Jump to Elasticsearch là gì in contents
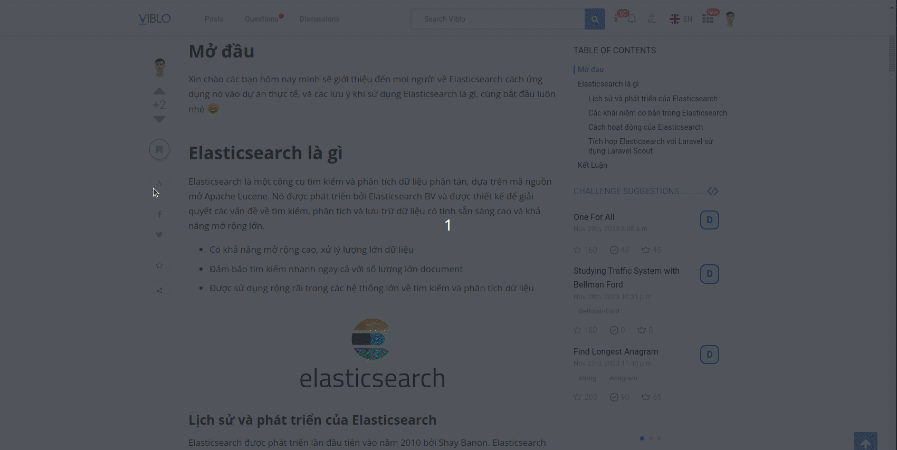897x450 pixels. click(x=608, y=84)
